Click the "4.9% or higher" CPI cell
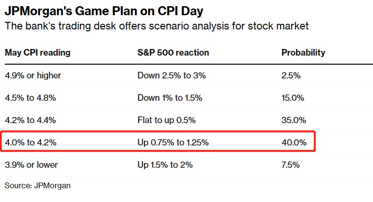Image resolution: width=373 pixels, height=202 pixels. point(33,76)
